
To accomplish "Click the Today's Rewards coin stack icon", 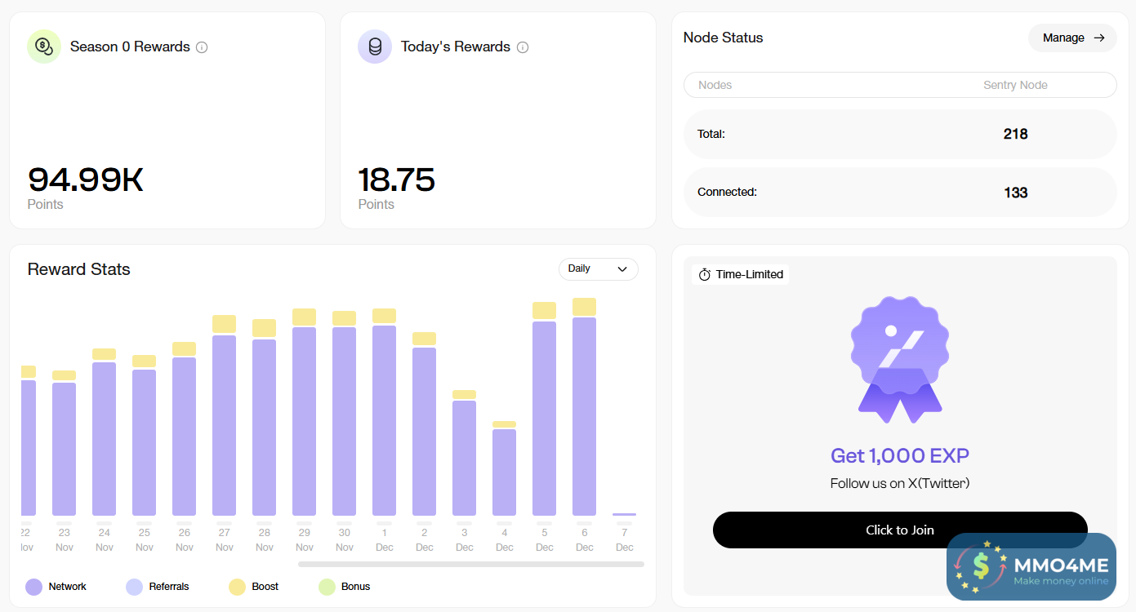I will point(375,47).
